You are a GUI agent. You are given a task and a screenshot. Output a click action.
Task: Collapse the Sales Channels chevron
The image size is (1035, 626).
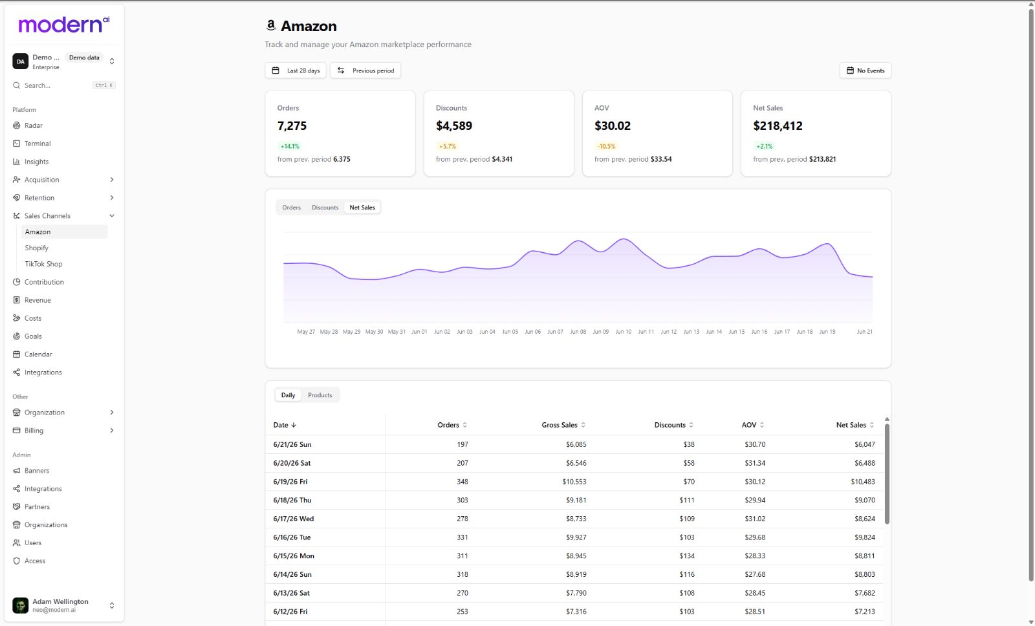pos(112,216)
